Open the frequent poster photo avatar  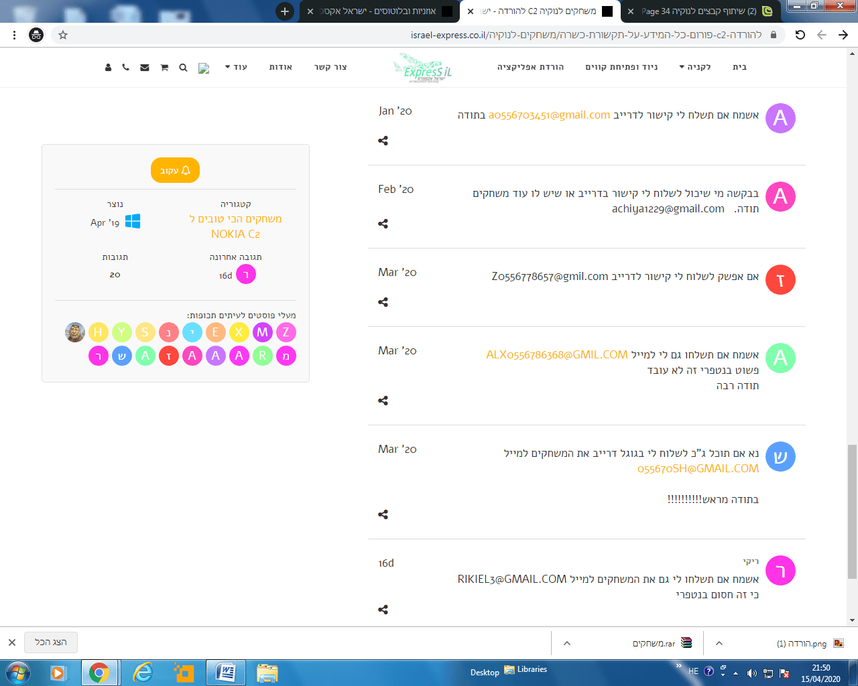tap(75, 332)
